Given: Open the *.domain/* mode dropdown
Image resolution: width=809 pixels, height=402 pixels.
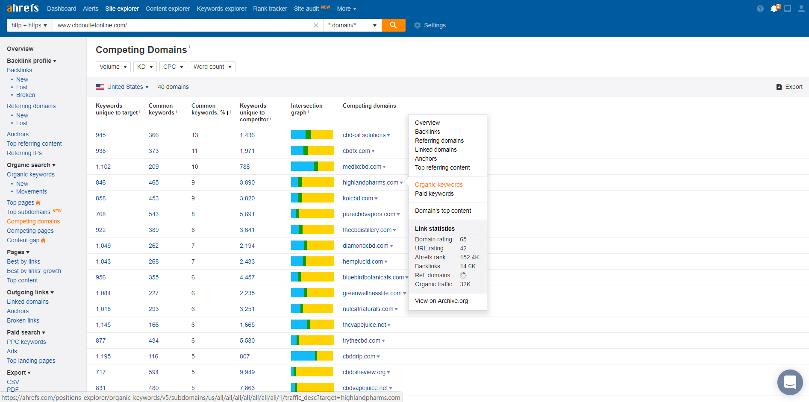Looking at the screenshot, I should (x=353, y=25).
